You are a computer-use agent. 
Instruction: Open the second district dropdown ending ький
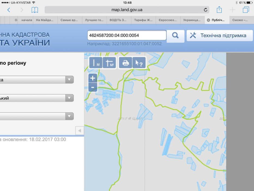37,98
